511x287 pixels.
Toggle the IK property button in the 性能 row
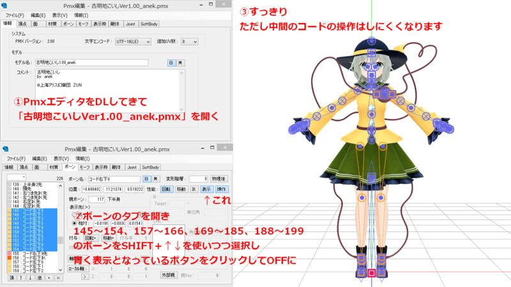coord(194,189)
